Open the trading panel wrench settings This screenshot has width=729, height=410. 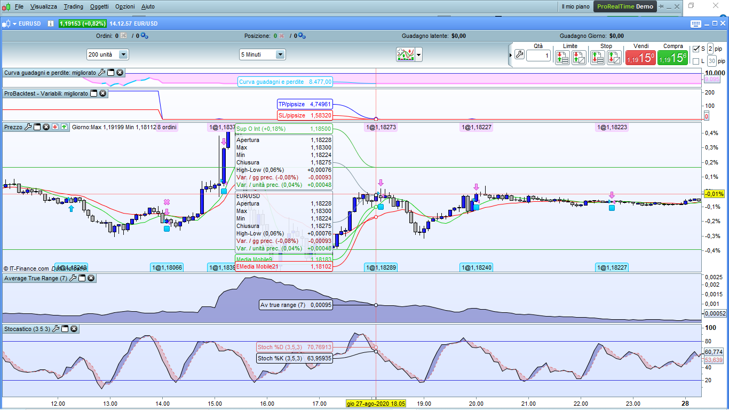coord(519,54)
